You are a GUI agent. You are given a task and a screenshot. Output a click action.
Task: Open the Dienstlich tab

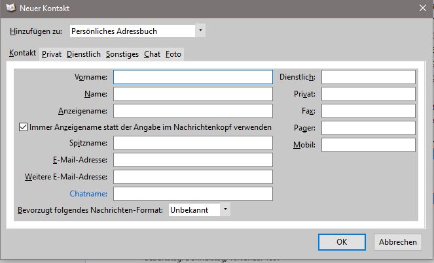pos(84,54)
